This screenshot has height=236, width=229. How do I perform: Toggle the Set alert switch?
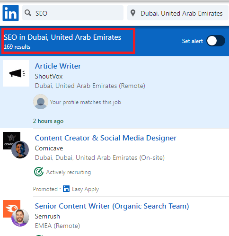coord(216,41)
